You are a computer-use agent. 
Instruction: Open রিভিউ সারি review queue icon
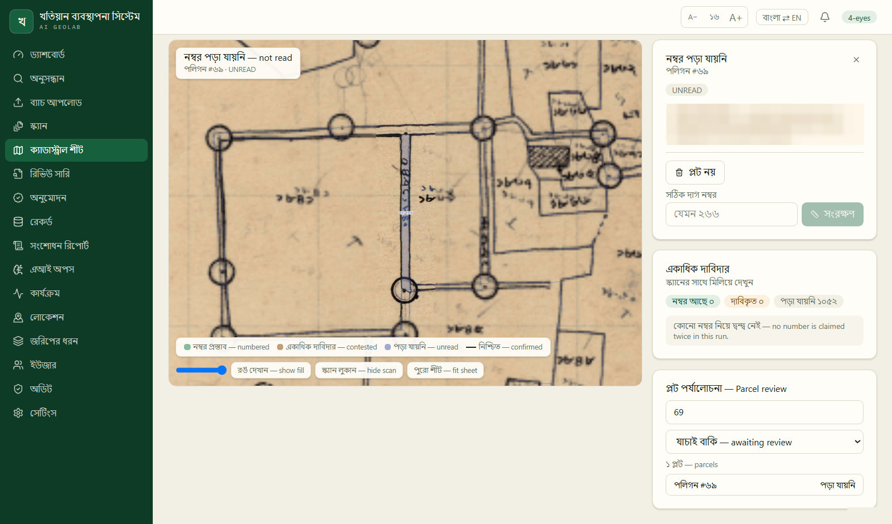point(18,174)
